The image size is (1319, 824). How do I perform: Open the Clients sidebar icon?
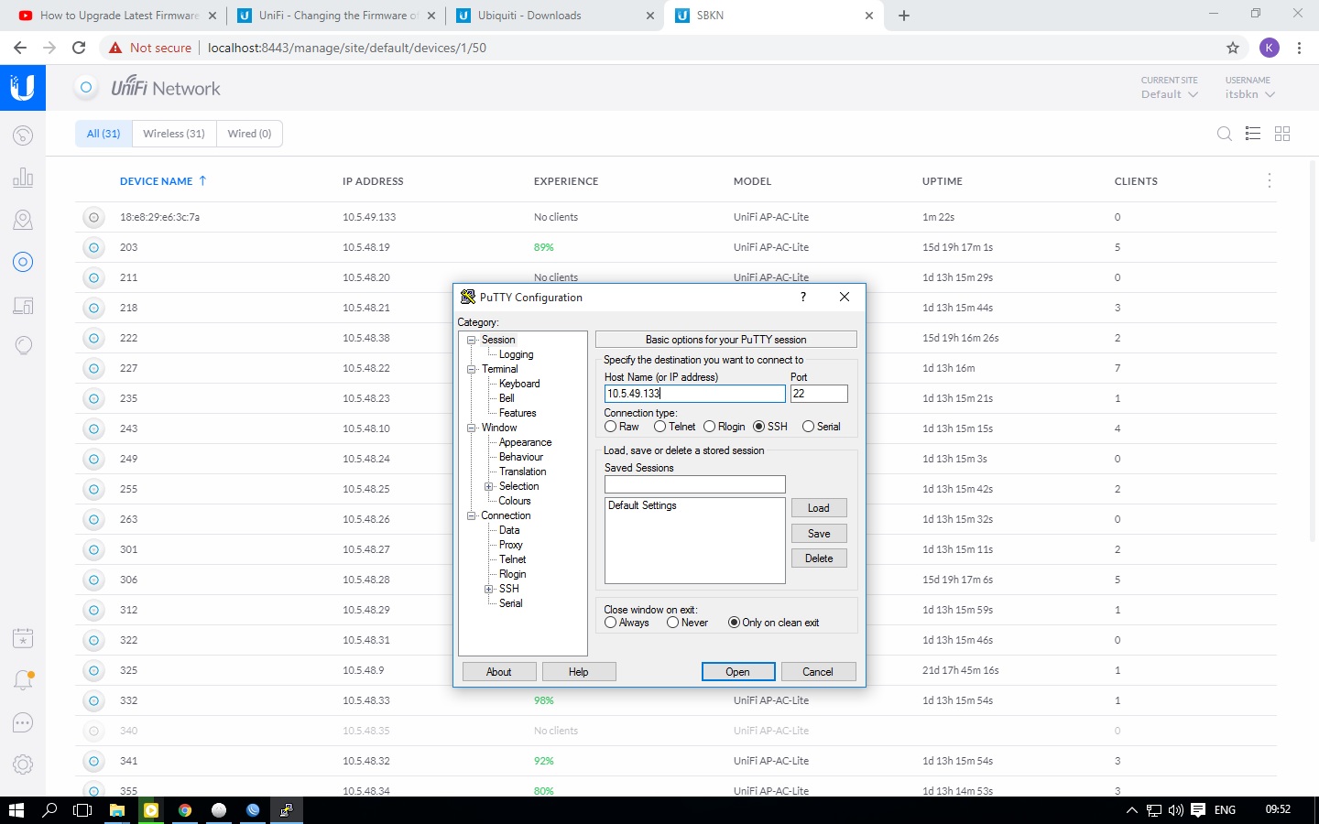[23, 305]
